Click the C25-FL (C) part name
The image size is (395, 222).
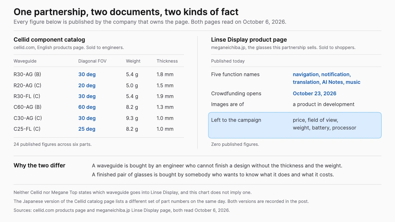[x=27, y=129]
